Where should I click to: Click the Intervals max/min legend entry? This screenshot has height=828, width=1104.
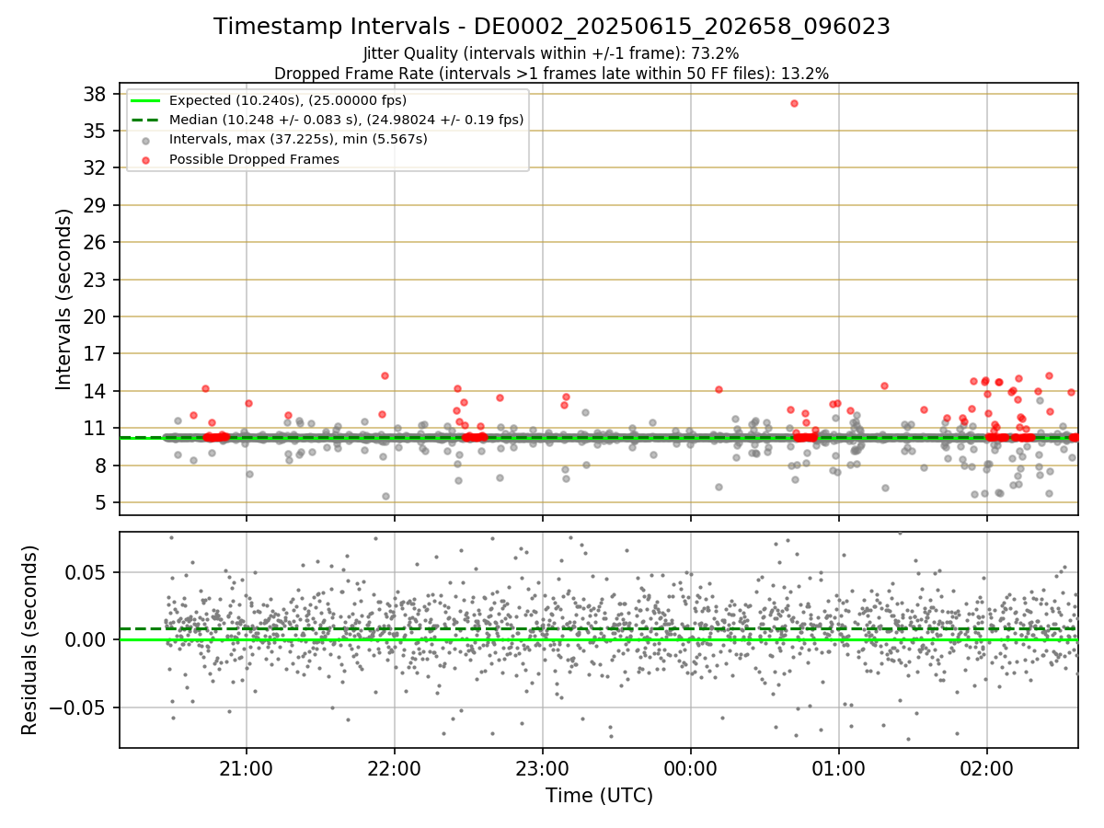pyautogui.click(x=298, y=139)
